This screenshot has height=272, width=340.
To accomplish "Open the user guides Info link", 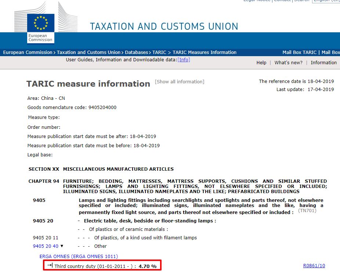I will (x=184, y=60).
